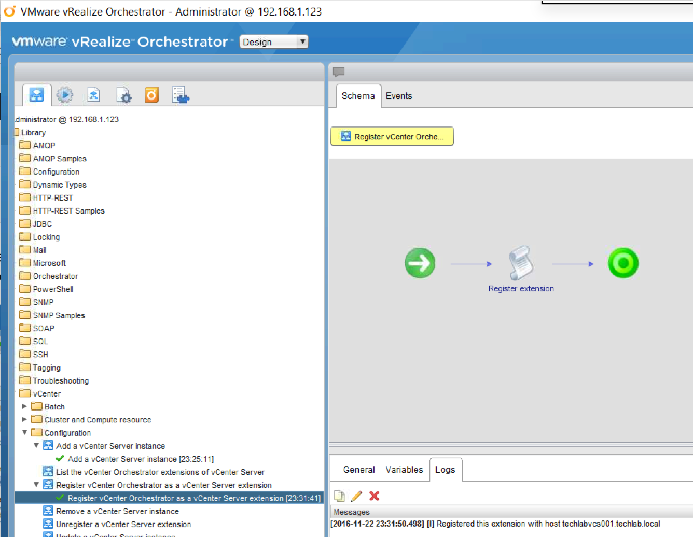693x537 pixels.
Task: Select the SOAP folder
Action: click(x=44, y=328)
